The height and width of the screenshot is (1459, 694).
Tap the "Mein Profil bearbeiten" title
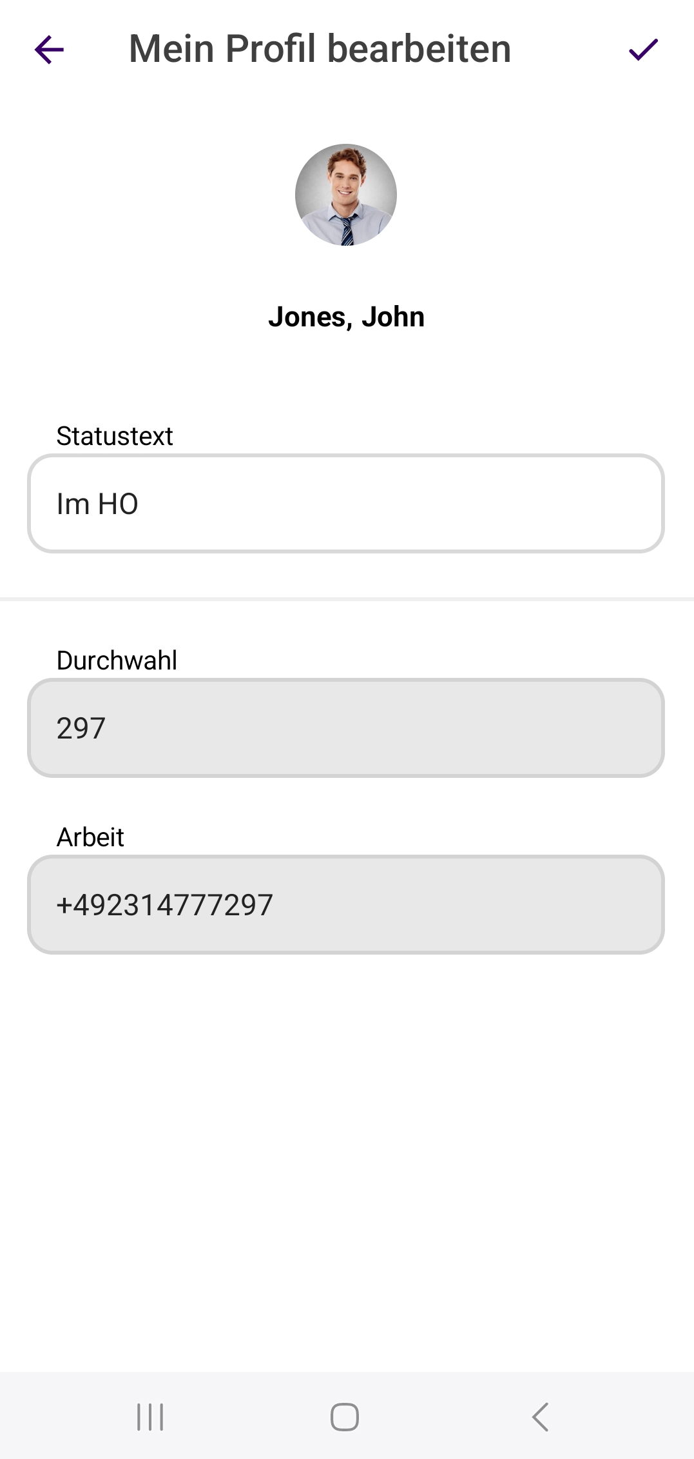[x=320, y=49]
